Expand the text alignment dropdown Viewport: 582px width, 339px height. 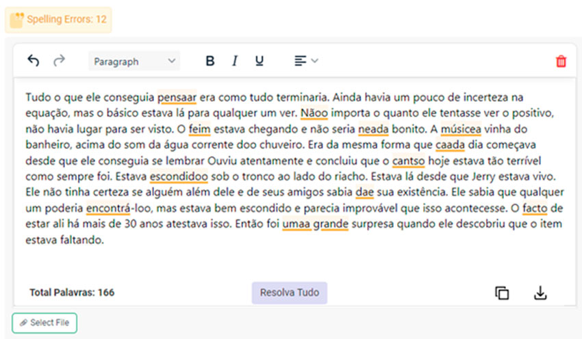pos(306,61)
